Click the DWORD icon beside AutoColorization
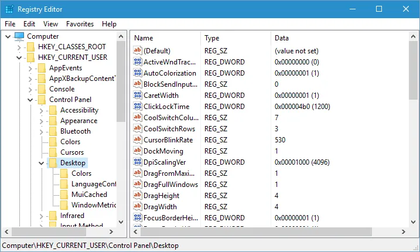 [138, 73]
